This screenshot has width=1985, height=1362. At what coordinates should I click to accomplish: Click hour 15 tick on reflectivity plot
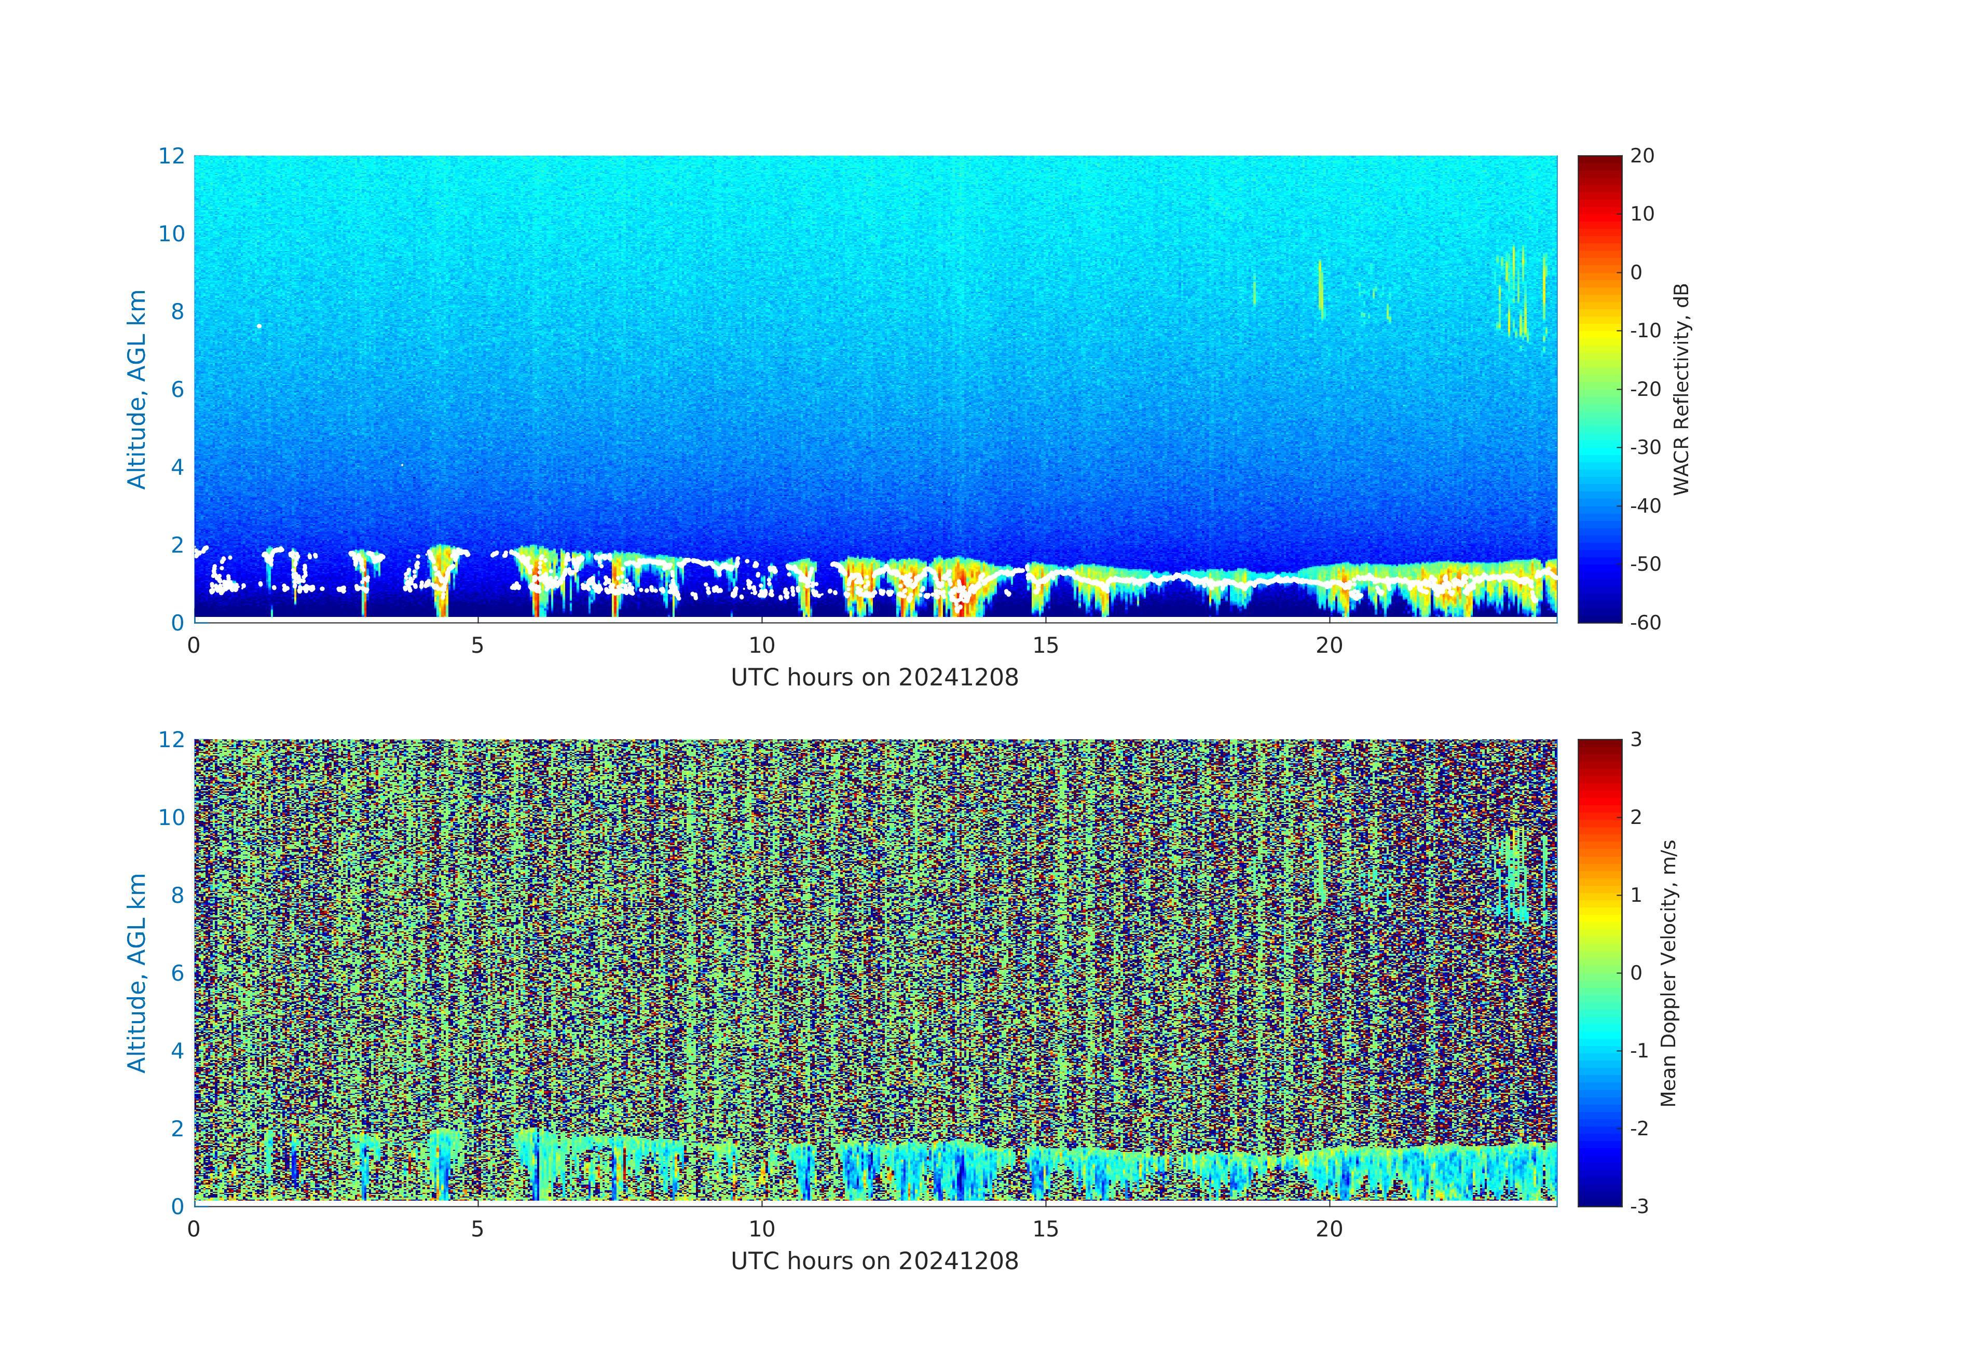(1046, 645)
